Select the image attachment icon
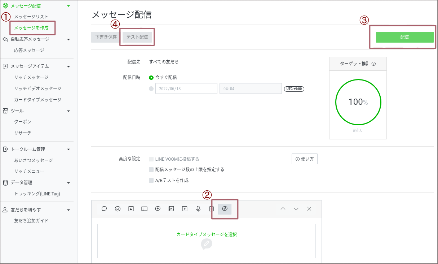 (x=131, y=208)
